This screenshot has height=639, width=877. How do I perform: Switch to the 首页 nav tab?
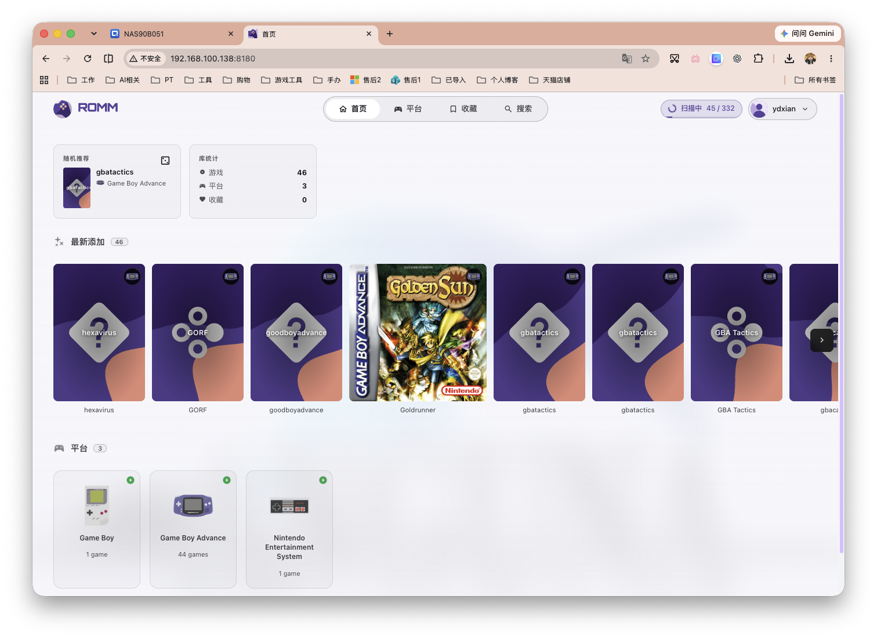coord(353,109)
